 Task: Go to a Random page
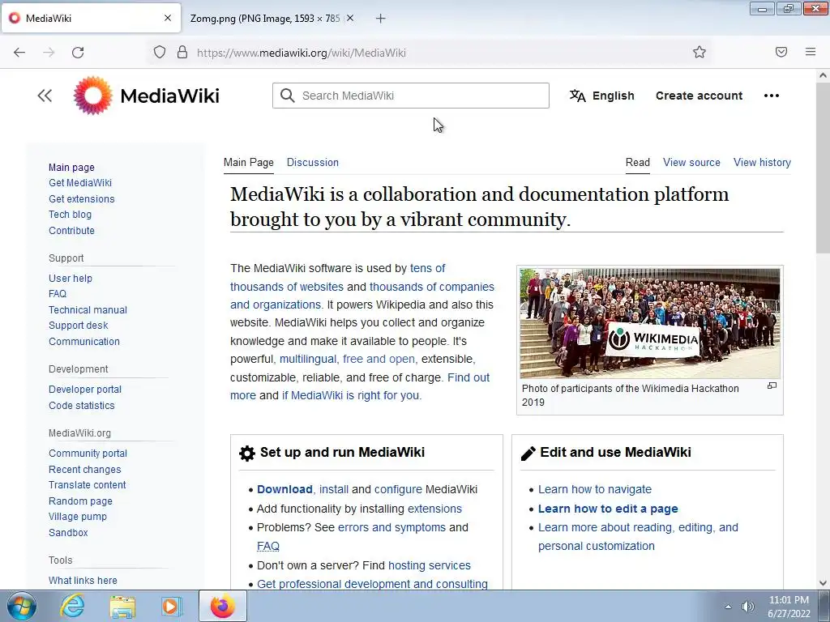[80, 501]
